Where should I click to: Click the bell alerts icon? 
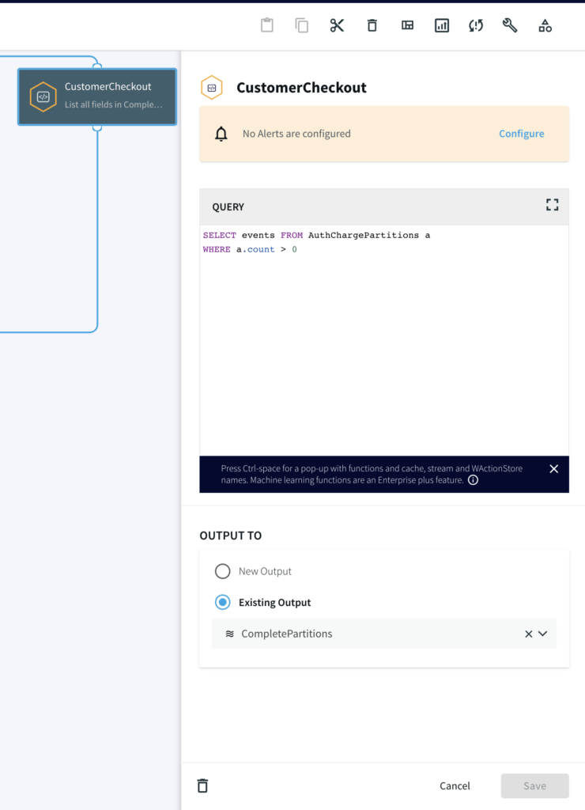point(221,134)
